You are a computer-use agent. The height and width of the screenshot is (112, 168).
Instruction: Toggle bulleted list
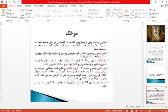65,11
